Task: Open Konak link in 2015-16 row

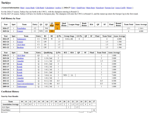Action: point(20,69)
